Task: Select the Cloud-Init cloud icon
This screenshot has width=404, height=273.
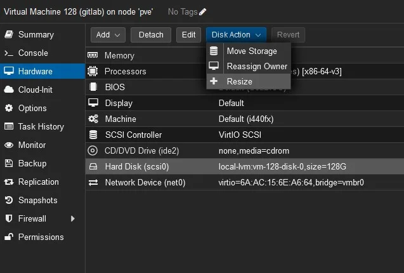Action: (9, 90)
